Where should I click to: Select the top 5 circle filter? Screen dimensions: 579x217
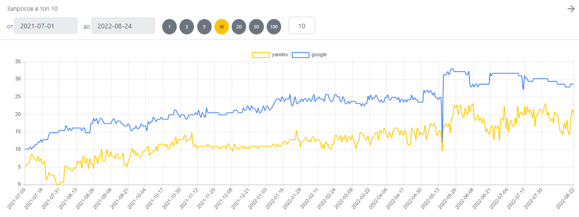[204, 27]
